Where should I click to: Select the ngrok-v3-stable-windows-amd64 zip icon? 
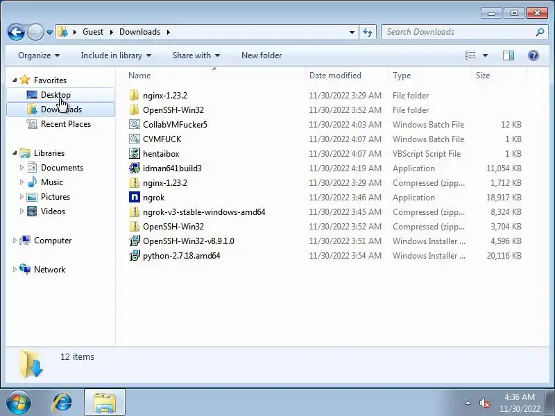(x=134, y=211)
